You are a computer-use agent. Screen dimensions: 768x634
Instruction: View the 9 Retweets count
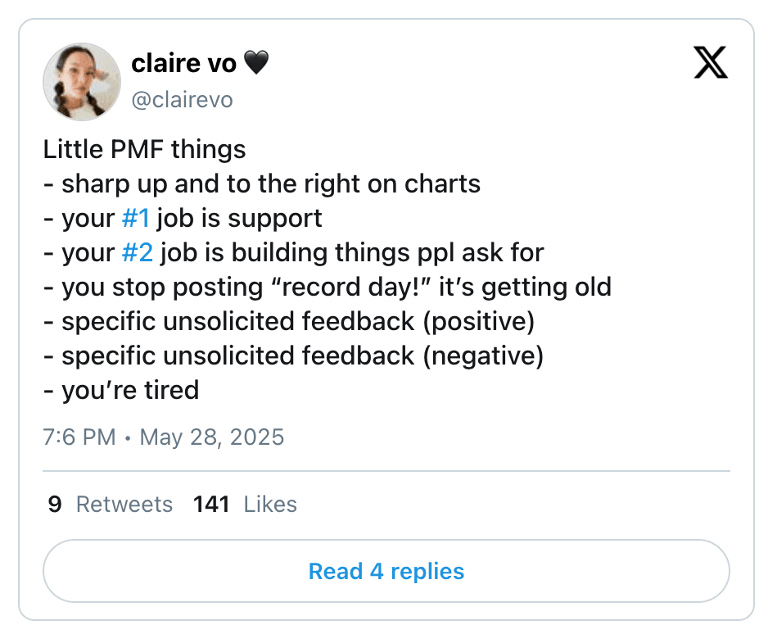(111, 504)
